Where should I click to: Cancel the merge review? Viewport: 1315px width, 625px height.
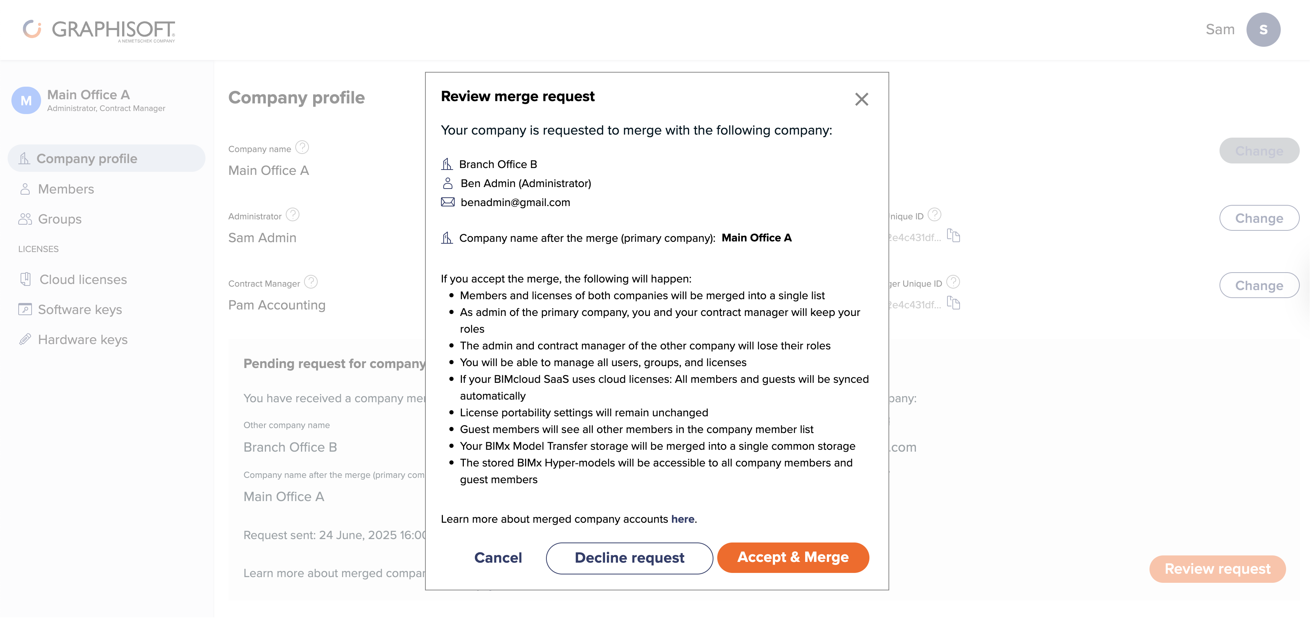coord(498,558)
